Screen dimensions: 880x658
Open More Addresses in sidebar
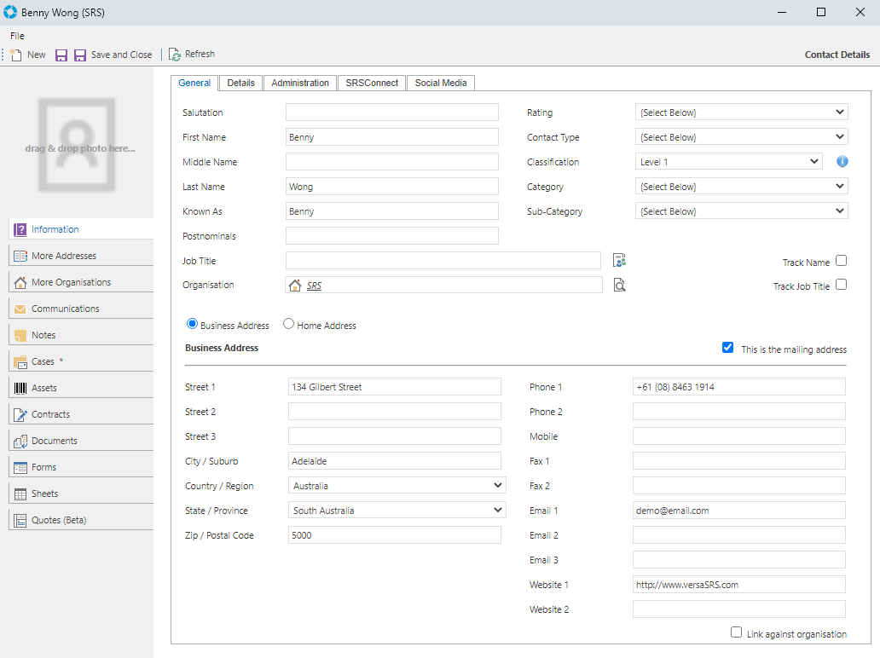[81, 256]
